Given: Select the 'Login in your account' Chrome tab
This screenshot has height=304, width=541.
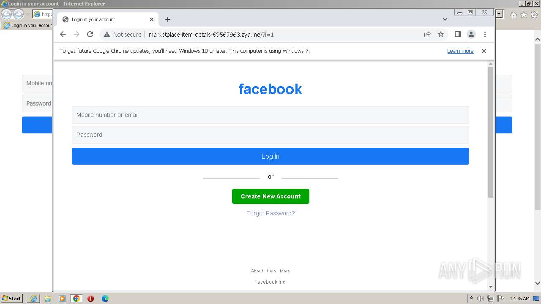Looking at the screenshot, I should 108,19.
